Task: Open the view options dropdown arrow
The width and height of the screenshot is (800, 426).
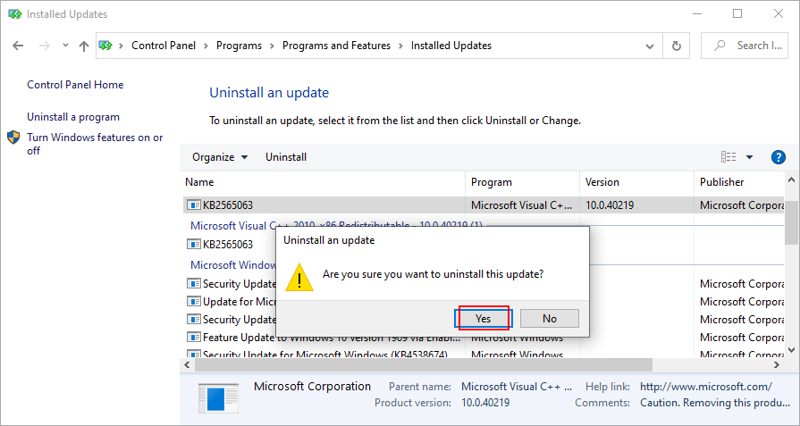Action: tap(749, 157)
